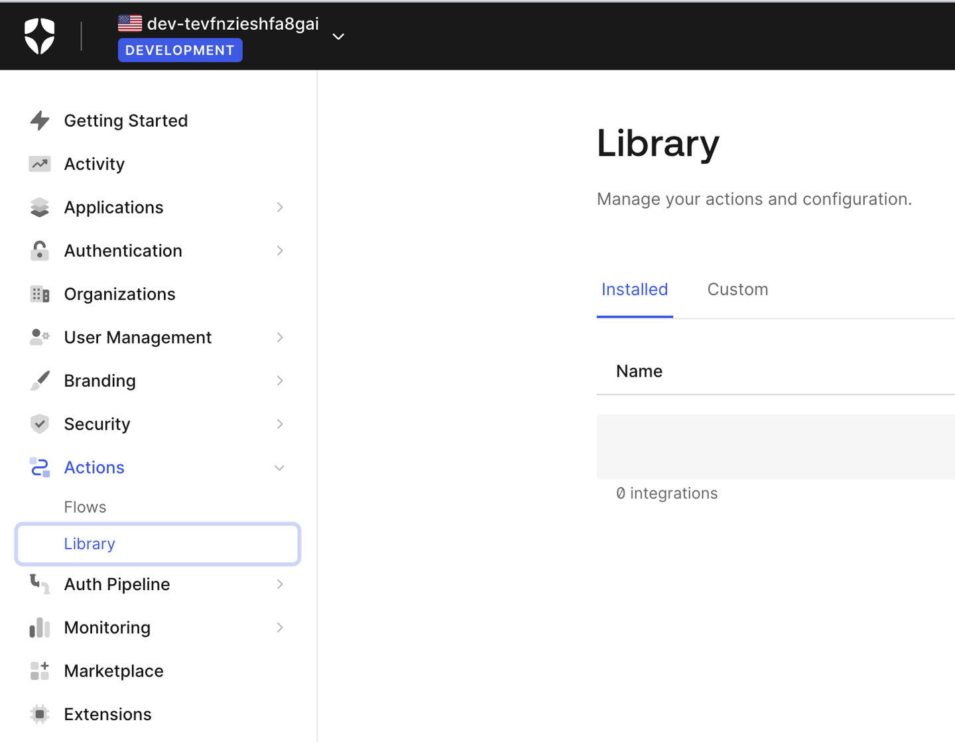Open the Marketplace page

point(113,671)
